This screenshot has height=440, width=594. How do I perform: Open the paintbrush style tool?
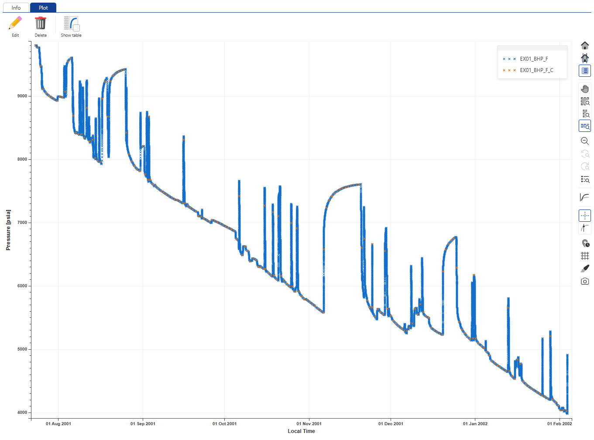pyautogui.click(x=585, y=268)
